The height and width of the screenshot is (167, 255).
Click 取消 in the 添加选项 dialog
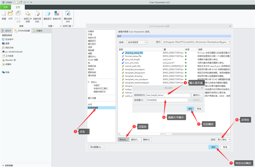pos(199,109)
